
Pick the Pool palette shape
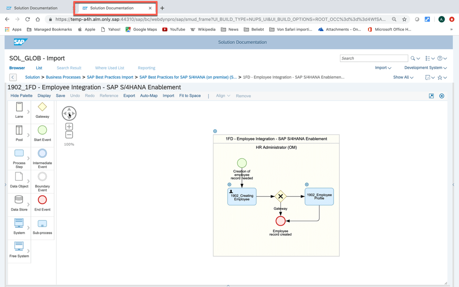click(19, 133)
